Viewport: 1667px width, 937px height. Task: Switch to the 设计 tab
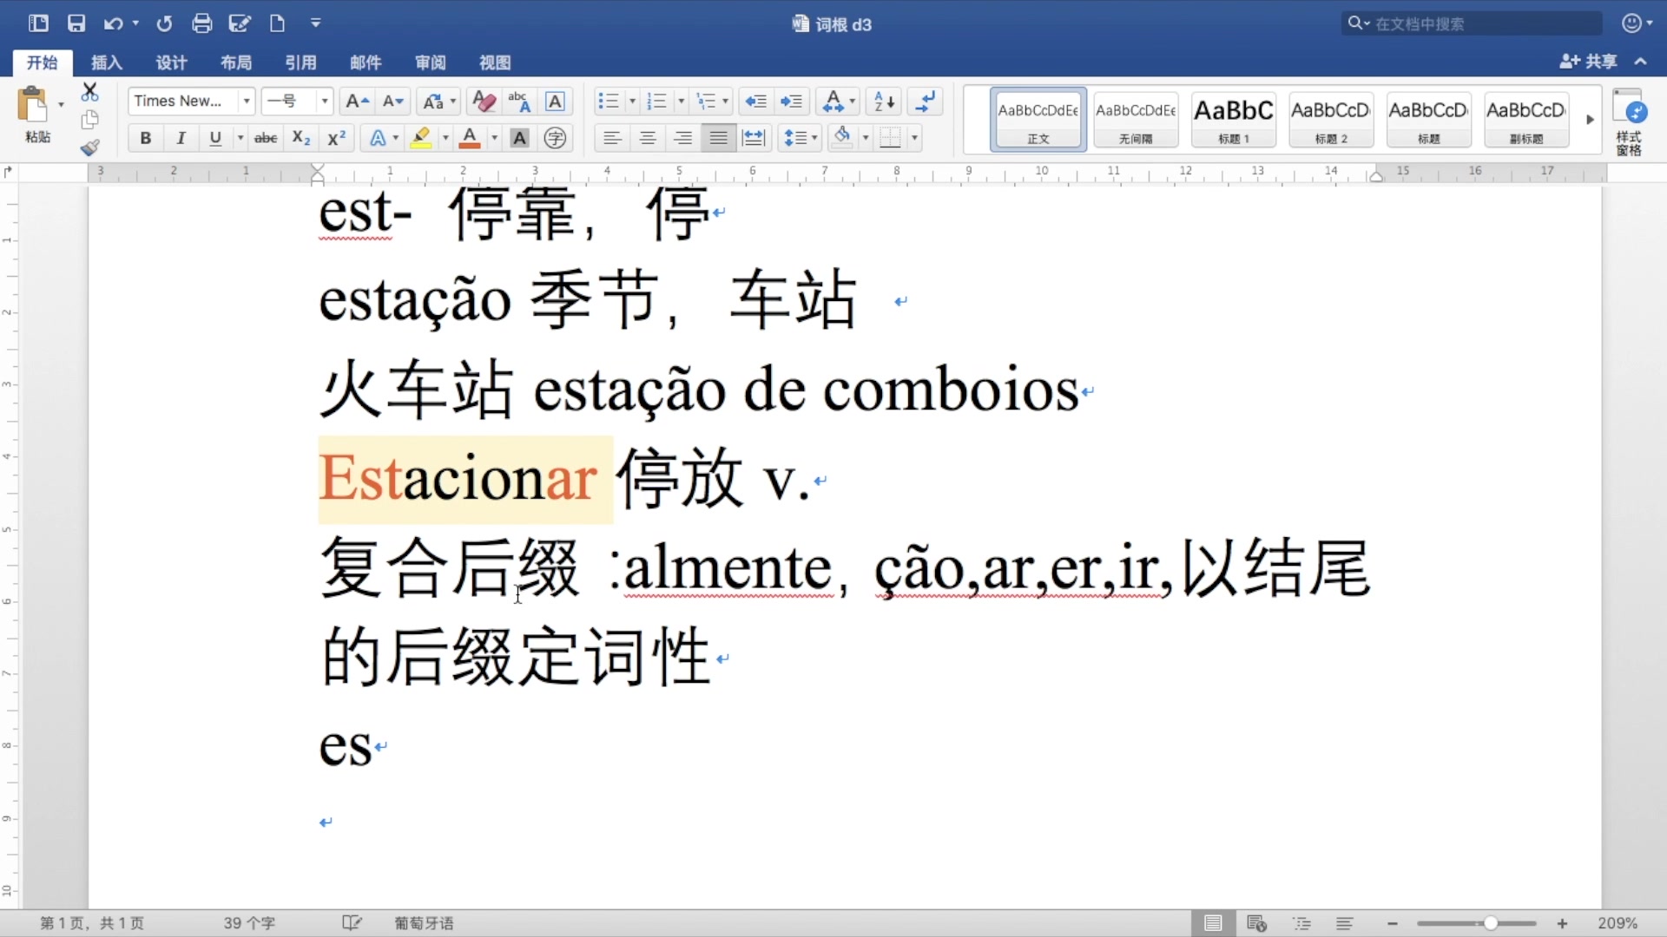tap(171, 62)
